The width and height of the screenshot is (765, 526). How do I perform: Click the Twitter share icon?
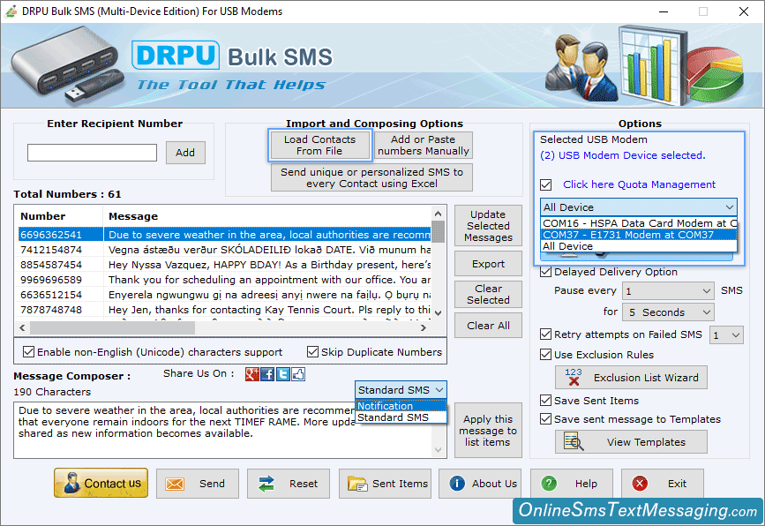coord(283,374)
